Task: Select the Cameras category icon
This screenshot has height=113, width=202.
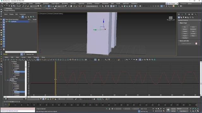Action: coord(186,18)
